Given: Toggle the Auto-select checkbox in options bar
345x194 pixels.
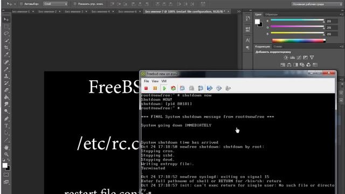Looking at the screenshot, I should click(x=22, y=4).
